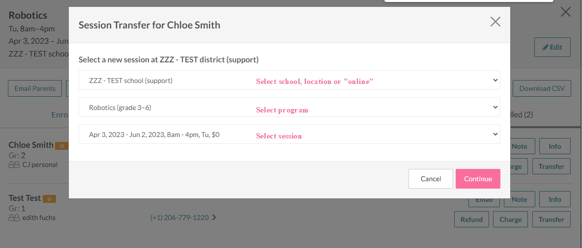Call phone number (+1) 206-779-1220
This screenshot has height=248, width=582.
[x=179, y=218]
